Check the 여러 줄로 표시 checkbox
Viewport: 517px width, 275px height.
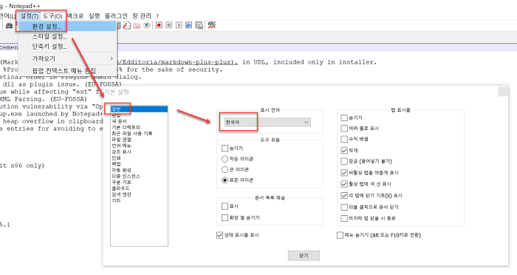coord(344,128)
